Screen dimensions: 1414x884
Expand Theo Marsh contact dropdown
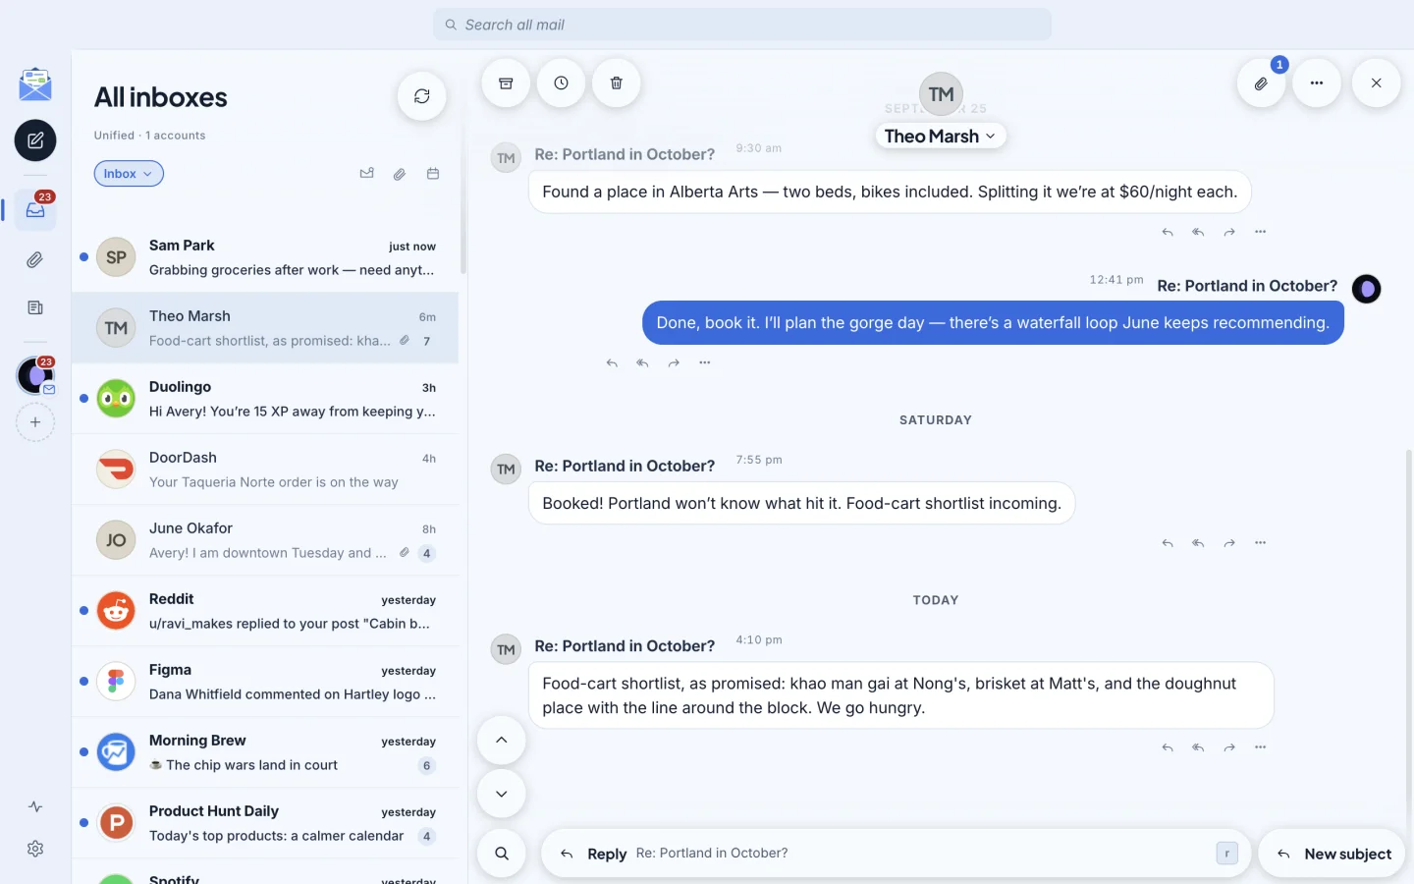tap(941, 137)
